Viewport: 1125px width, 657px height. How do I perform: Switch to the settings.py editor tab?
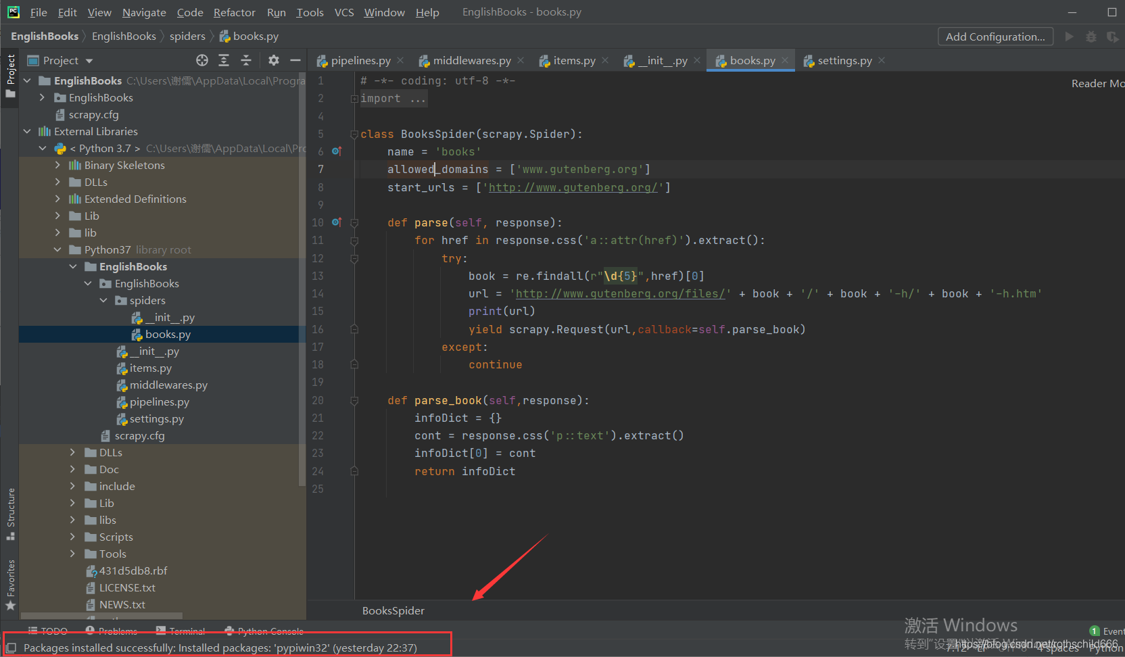[x=844, y=61]
